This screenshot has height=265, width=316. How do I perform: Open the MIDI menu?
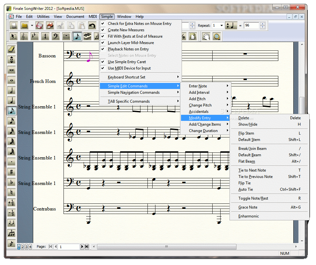(93, 17)
